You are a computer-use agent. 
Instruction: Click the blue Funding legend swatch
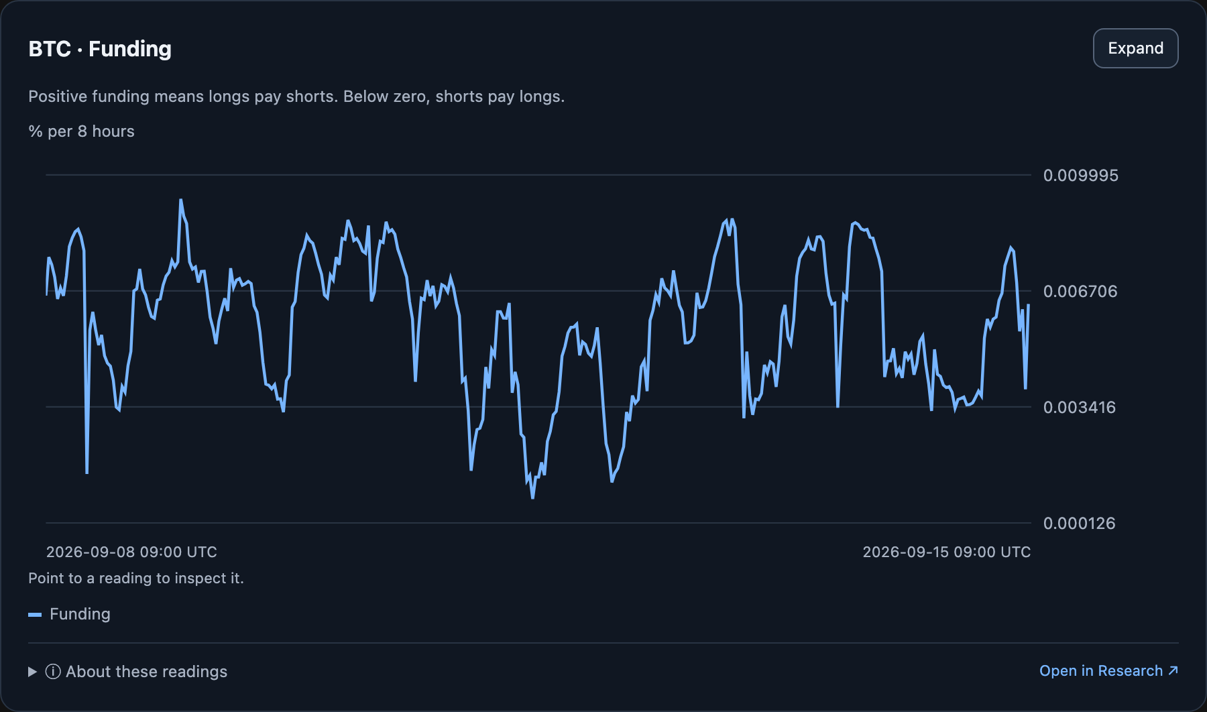pos(35,615)
